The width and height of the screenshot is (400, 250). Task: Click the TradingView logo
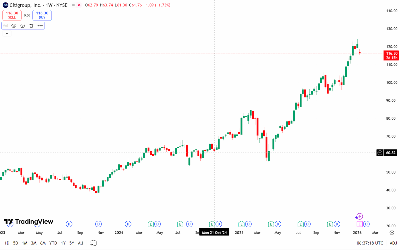tap(28, 222)
